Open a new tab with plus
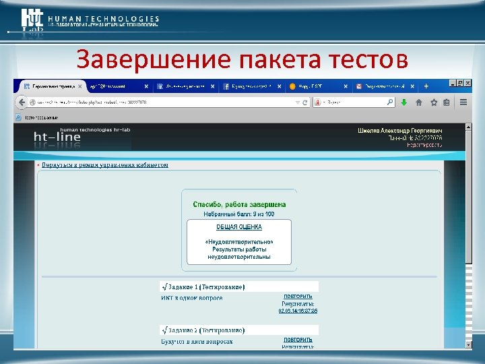This screenshot has width=485, height=364. 426,86
